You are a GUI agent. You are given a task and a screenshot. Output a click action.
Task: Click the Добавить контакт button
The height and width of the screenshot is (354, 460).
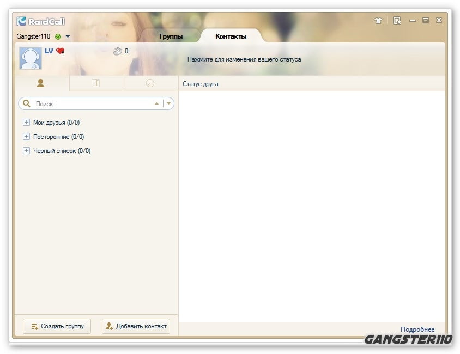(x=136, y=326)
